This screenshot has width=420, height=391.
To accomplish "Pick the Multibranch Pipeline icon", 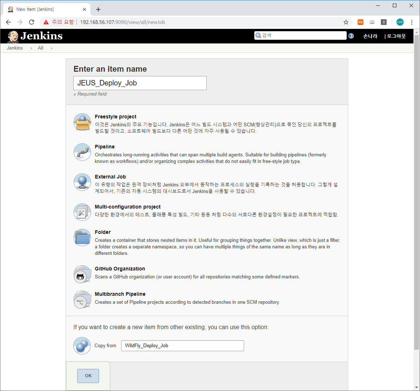I will coord(82,299).
